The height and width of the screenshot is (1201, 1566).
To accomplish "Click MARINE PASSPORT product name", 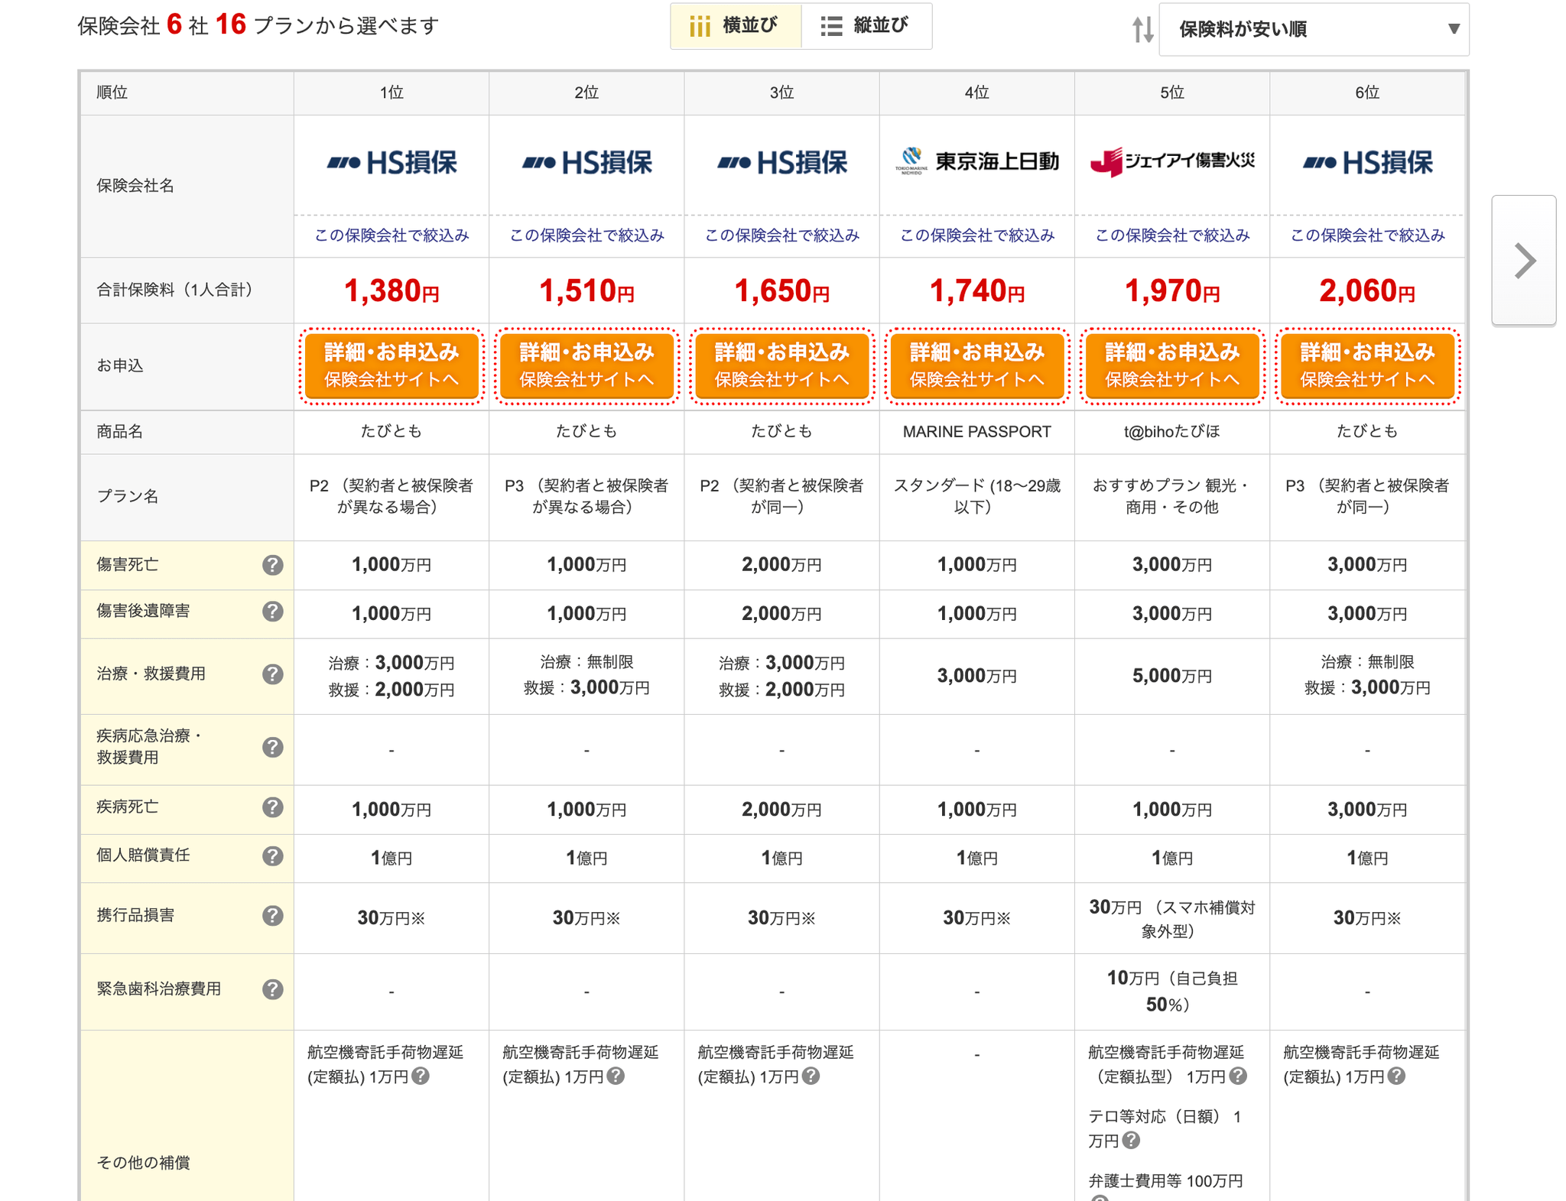I will tap(976, 432).
